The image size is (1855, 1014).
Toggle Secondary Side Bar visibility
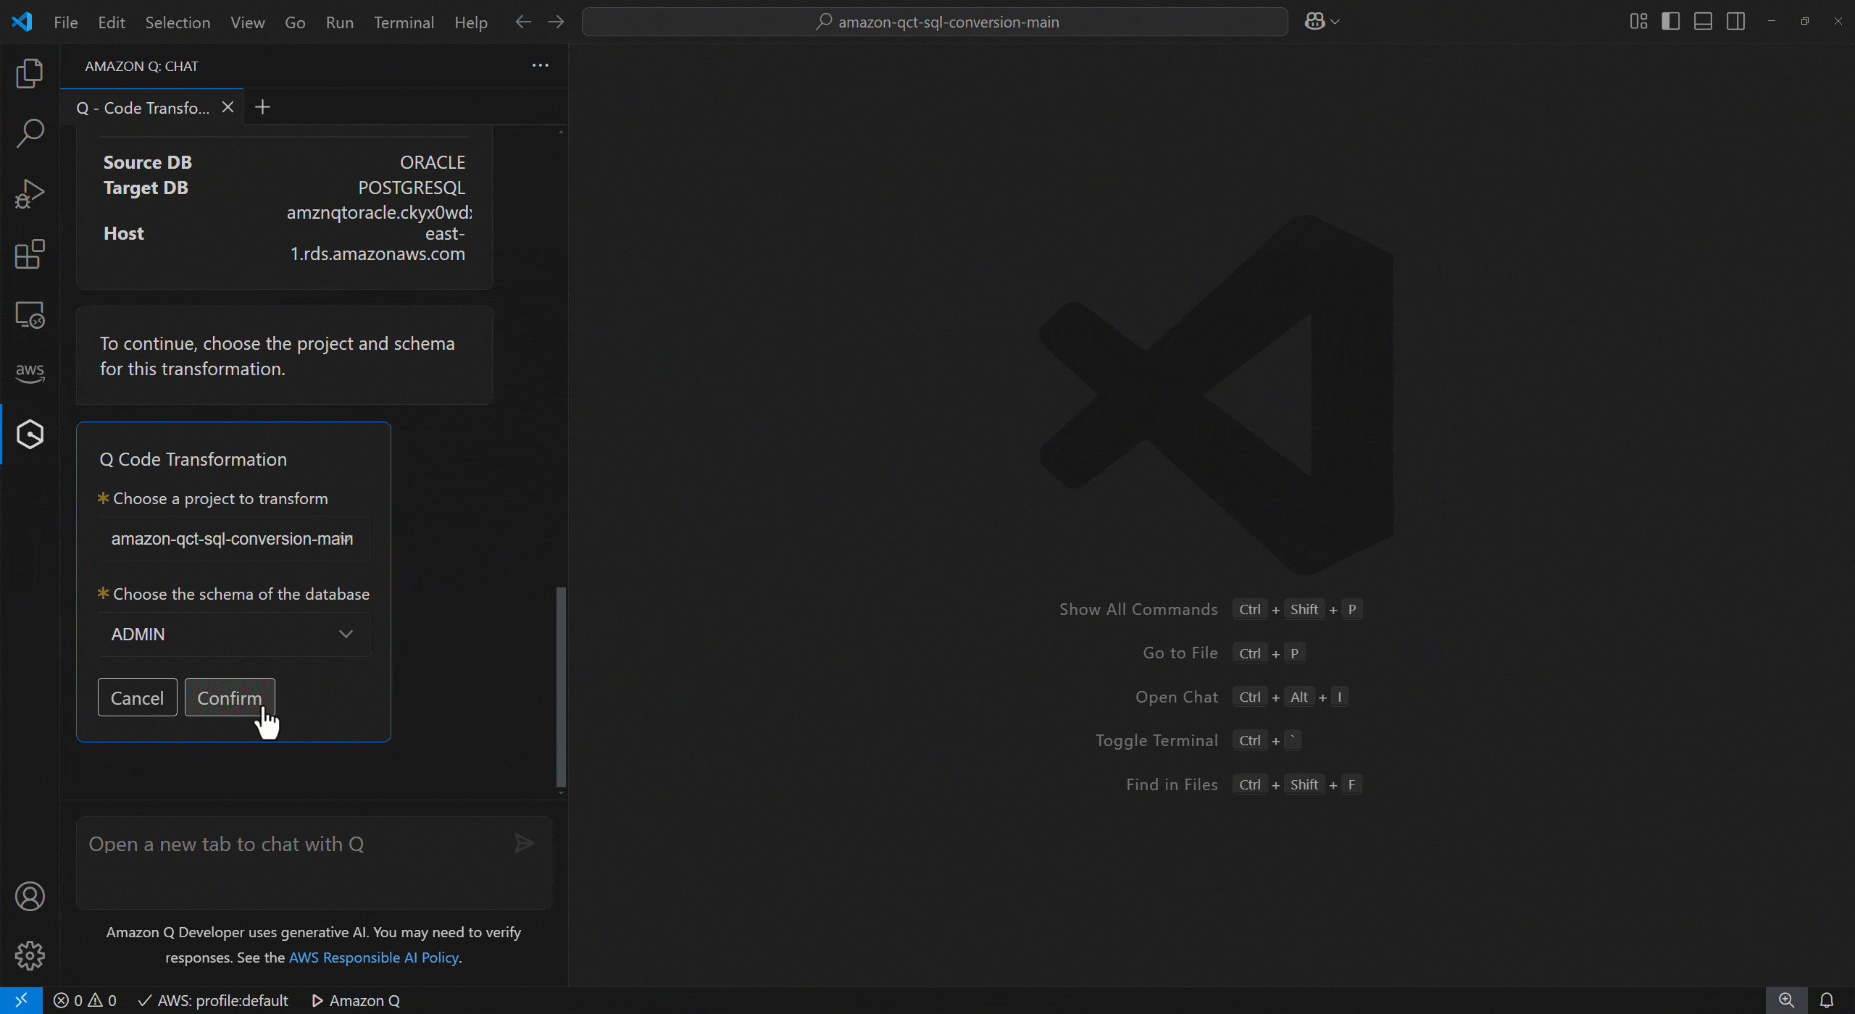(x=1735, y=22)
